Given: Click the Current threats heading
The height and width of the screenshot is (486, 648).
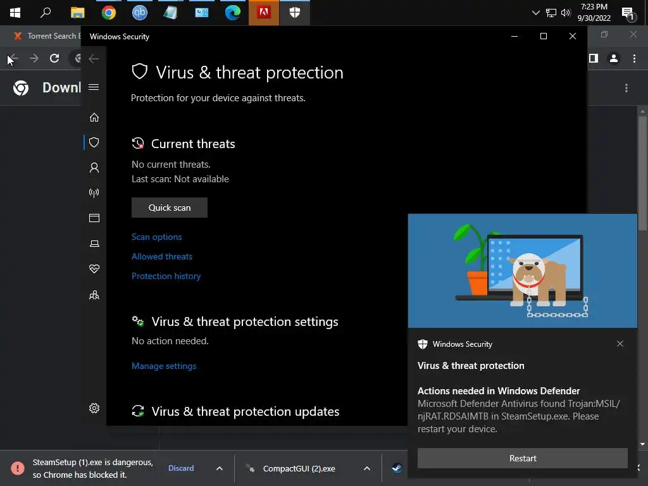Looking at the screenshot, I should [x=193, y=144].
